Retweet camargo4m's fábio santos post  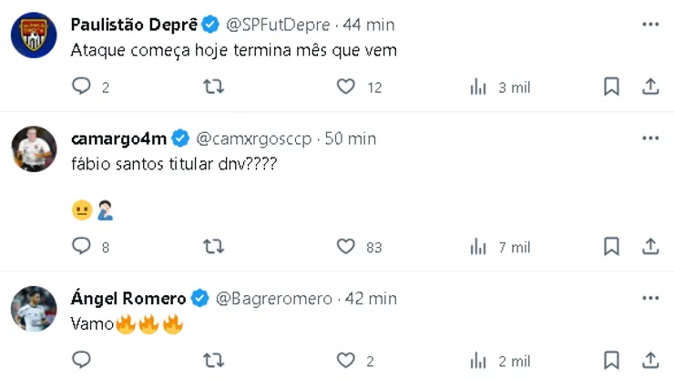click(213, 246)
